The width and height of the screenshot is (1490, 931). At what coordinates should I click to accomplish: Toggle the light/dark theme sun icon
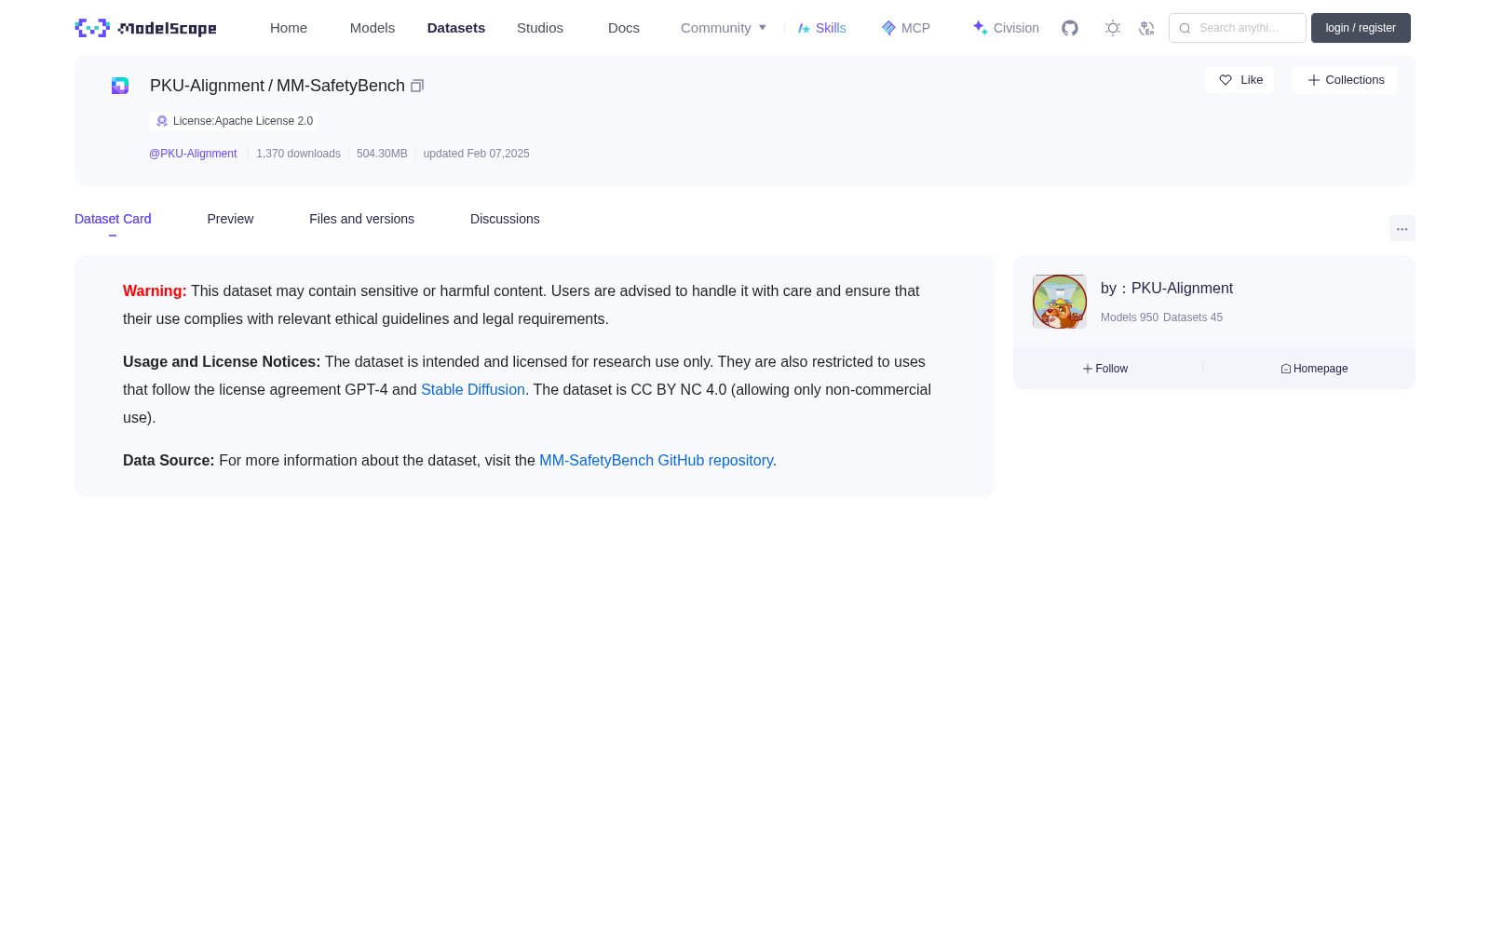tap(1113, 28)
